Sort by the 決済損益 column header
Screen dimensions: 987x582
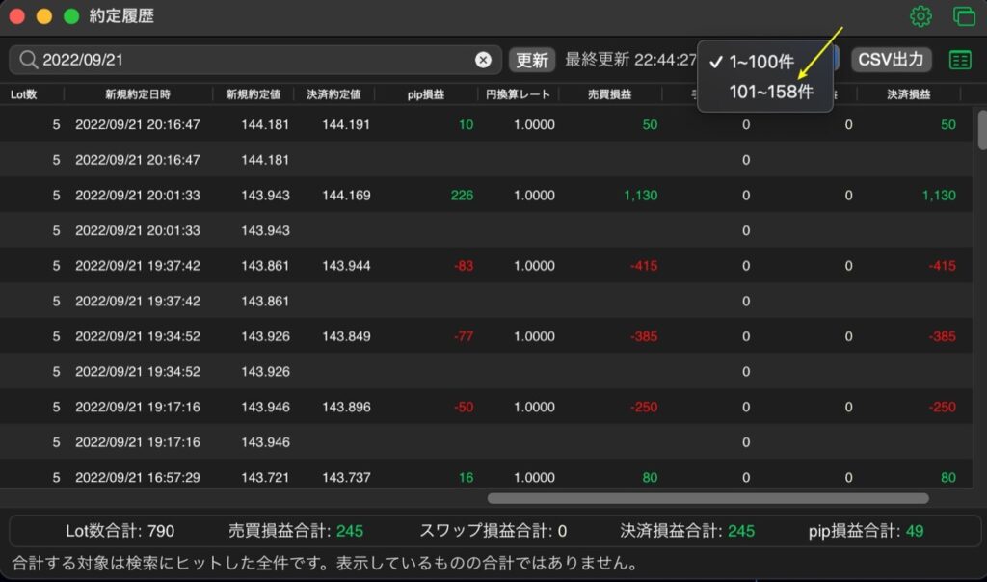(908, 94)
